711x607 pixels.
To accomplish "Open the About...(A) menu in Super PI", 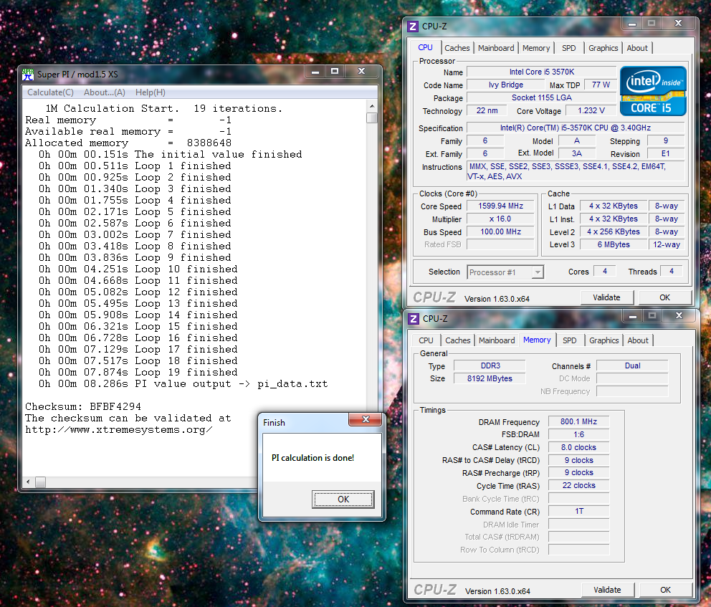I will pos(105,92).
